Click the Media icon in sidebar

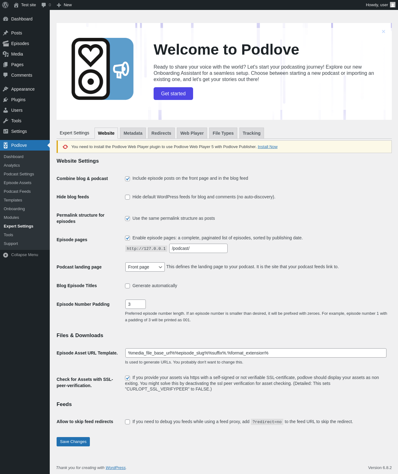tap(6, 54)
